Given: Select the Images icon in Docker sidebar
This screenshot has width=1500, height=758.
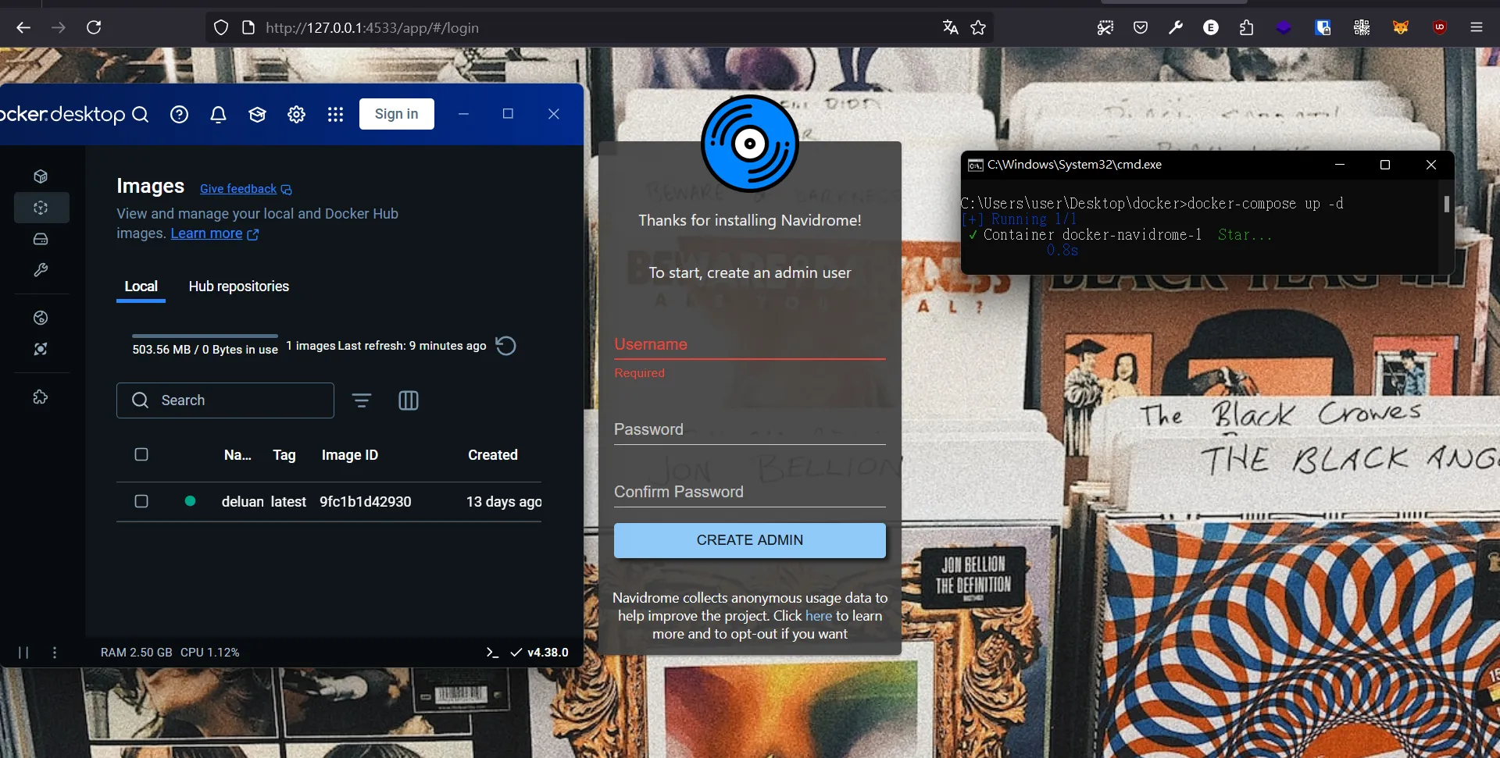Looking at the screenshot, I should click(x=41, y=208).
